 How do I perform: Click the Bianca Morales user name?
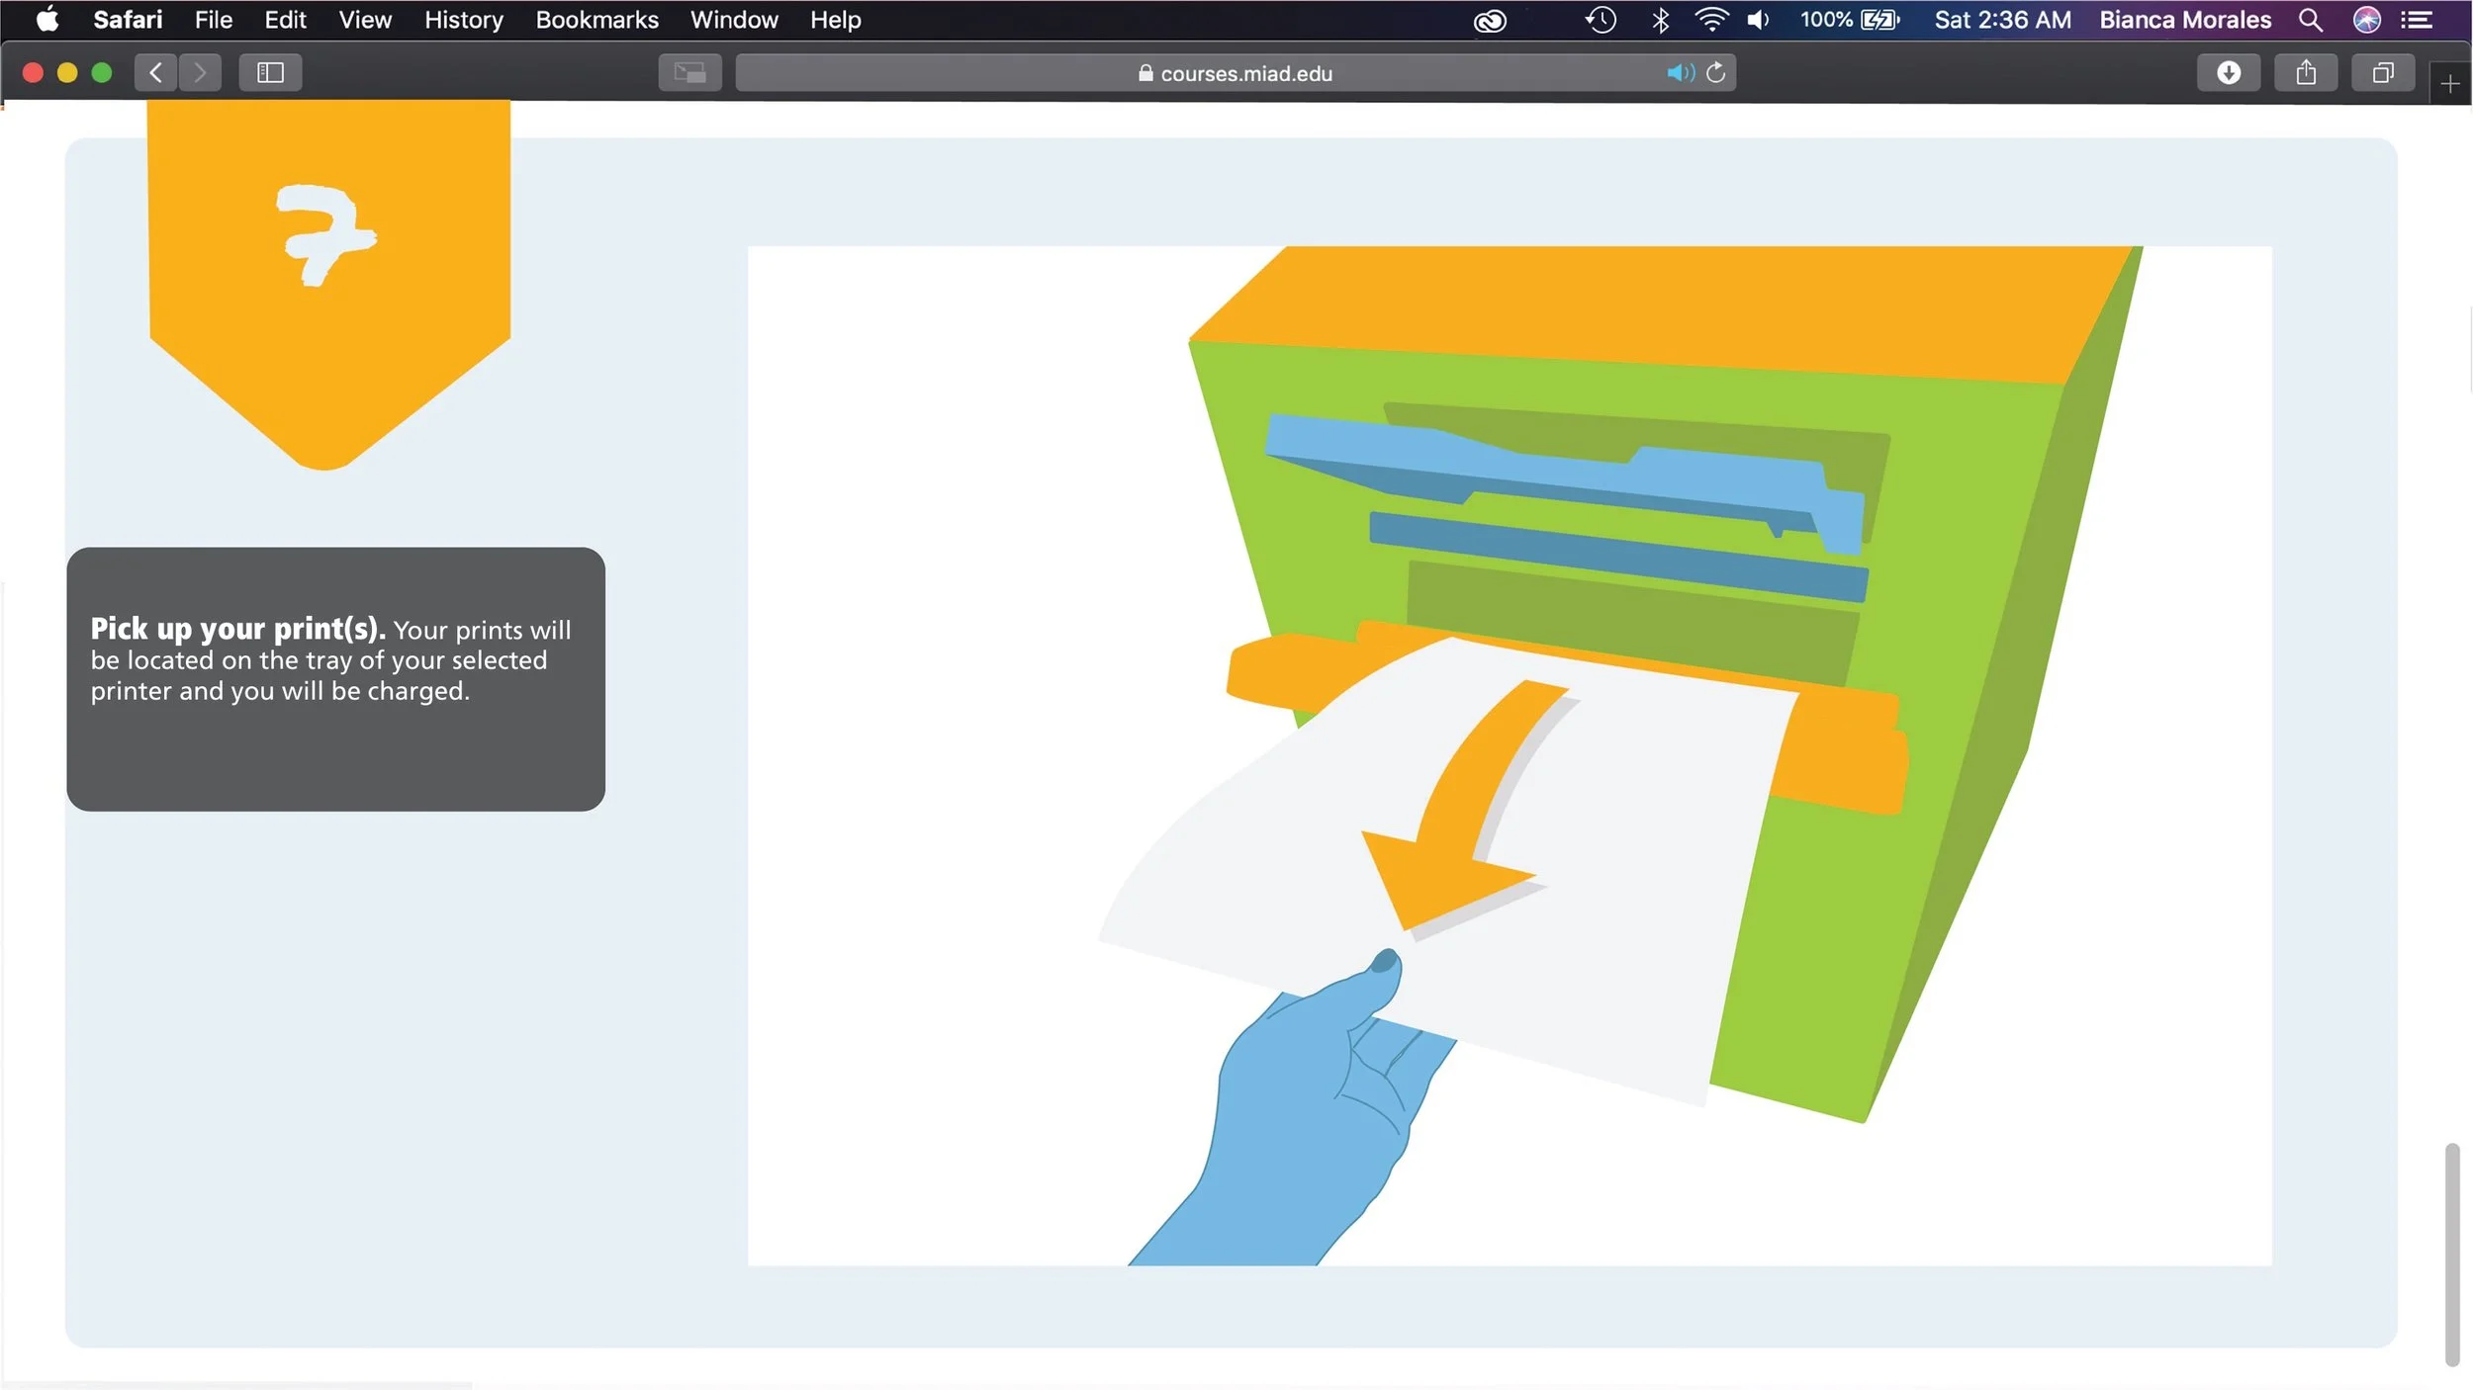[2184, 20]
